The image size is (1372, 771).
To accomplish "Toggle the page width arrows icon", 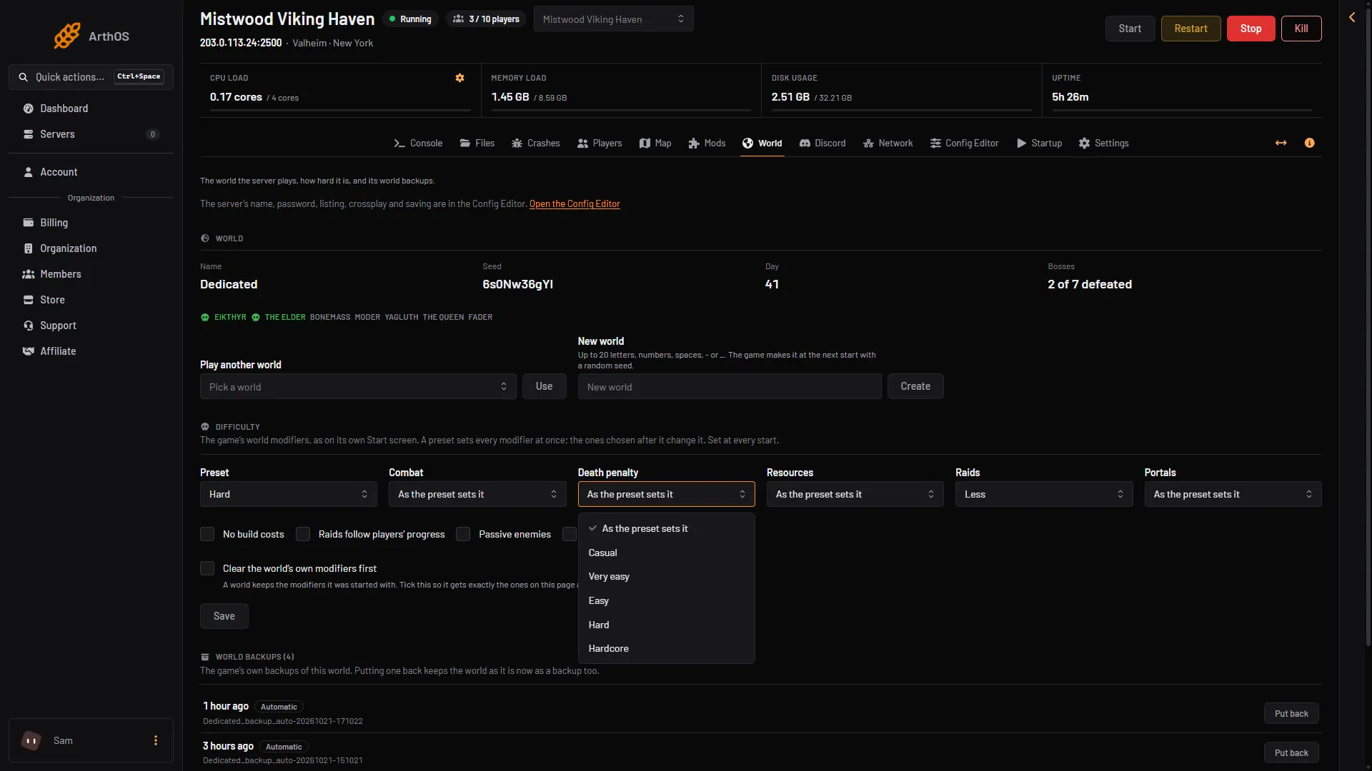I will pyautogui.click(x=1281, y=143).
